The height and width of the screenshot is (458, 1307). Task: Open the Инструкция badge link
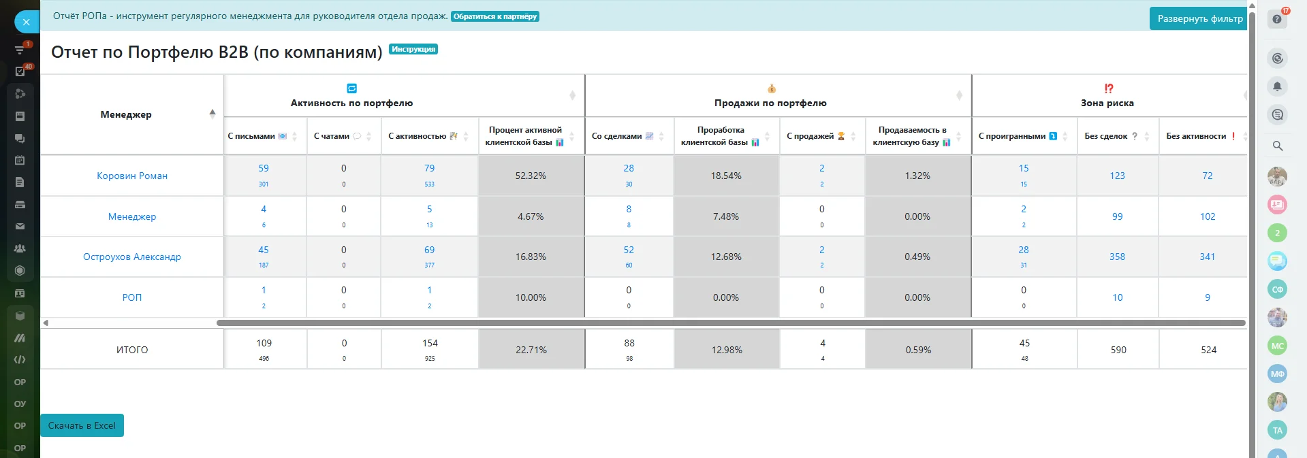coord(413,49)
